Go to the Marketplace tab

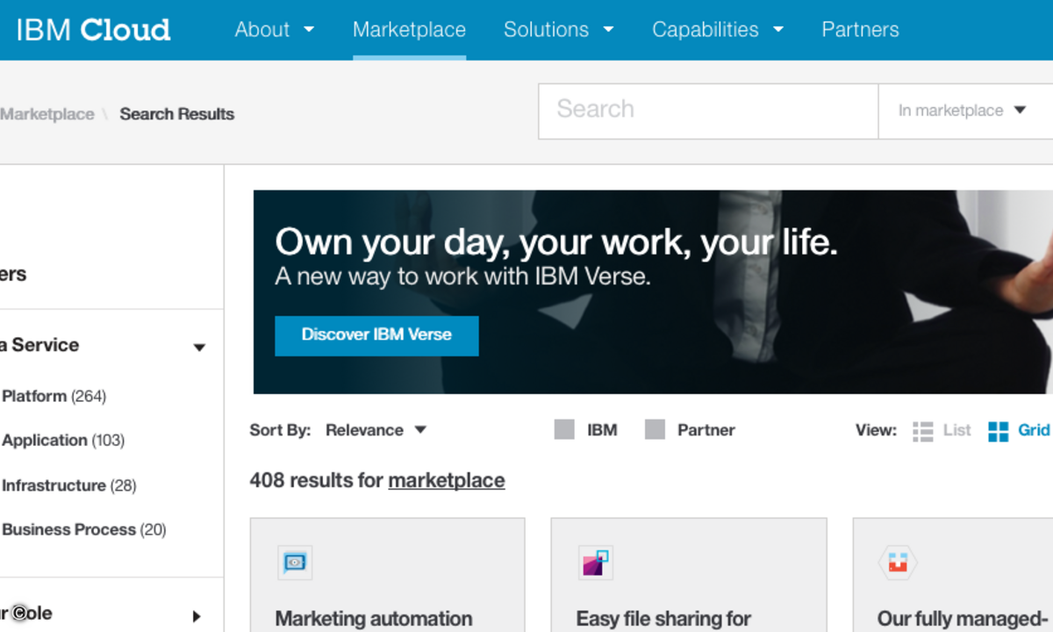pyautogui.click(x=409, y=29)
